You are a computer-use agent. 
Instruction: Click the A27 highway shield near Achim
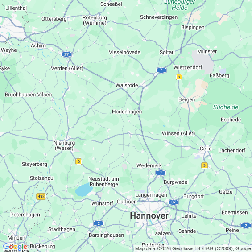pos(66,54)
